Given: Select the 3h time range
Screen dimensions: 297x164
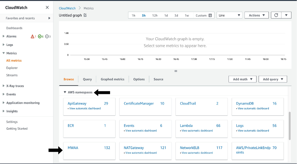Looking at the screenshot, I should pyautogui.click(x=144, y=15).
